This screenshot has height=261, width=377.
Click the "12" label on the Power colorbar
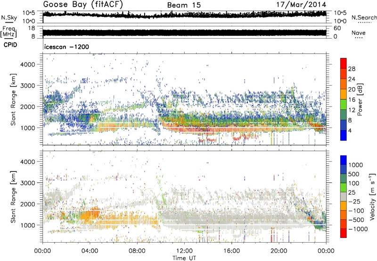pos(352,110)
